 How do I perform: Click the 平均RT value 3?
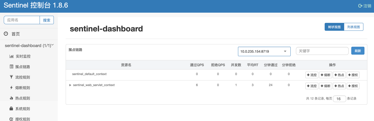(252, 85)
